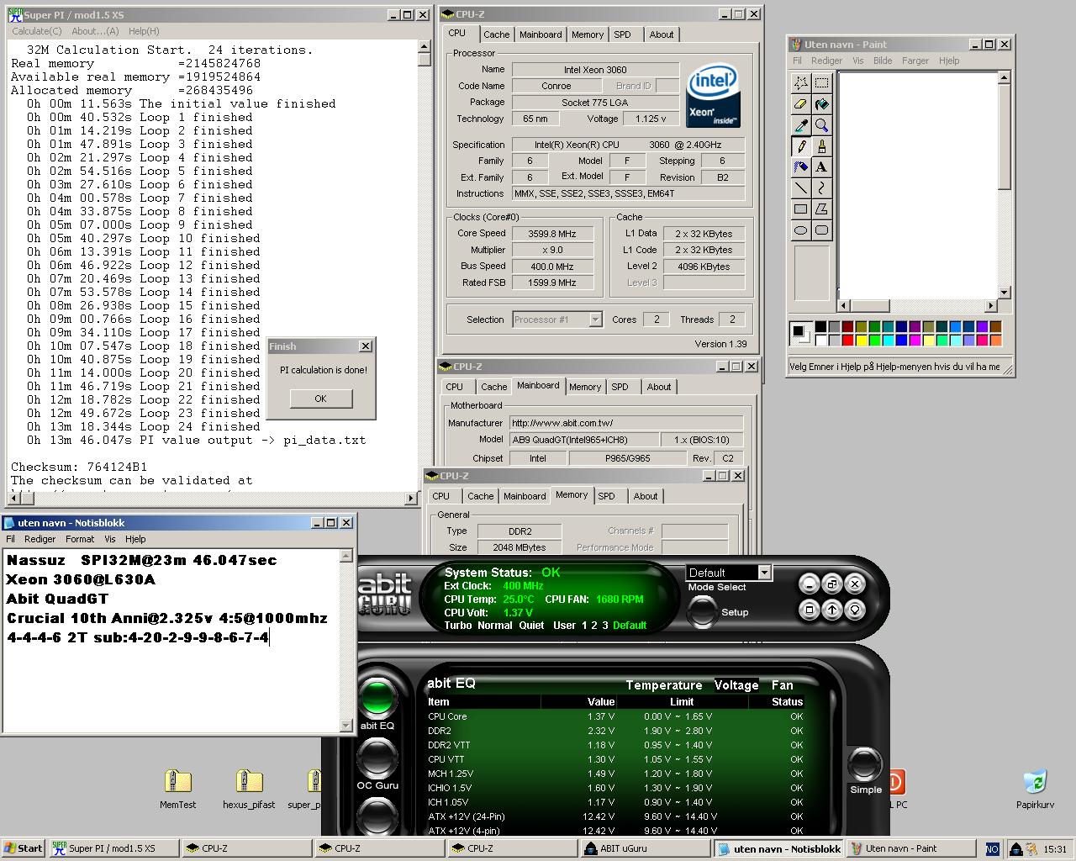Choose the Brush tool in Paint
This screenshot has height=861, width=1076.
[x=821, y=145]
